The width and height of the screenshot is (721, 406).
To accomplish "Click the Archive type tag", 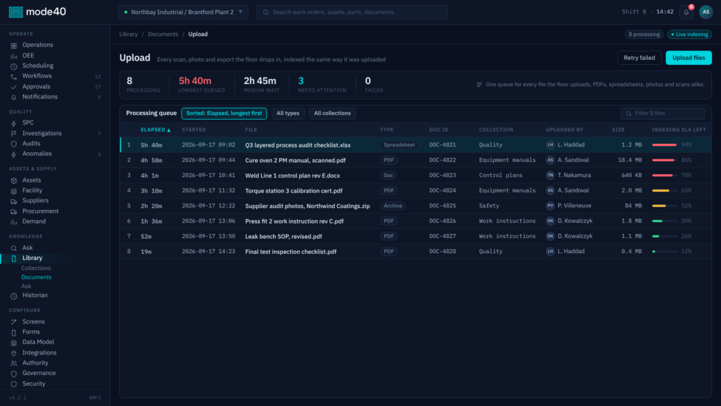I will point(393,206).
